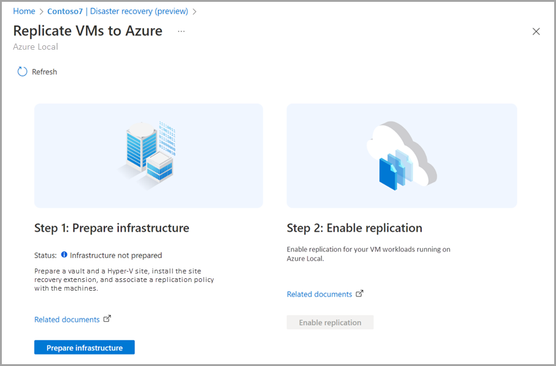Click the chevron after Disaster recovery breadcrumb

pyautogui.click(x=195, y=11)
